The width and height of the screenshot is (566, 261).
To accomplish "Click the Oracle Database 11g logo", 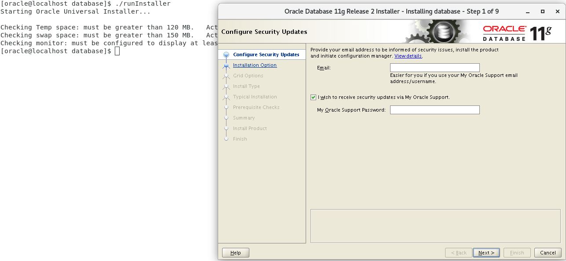I will coord(517,33).
